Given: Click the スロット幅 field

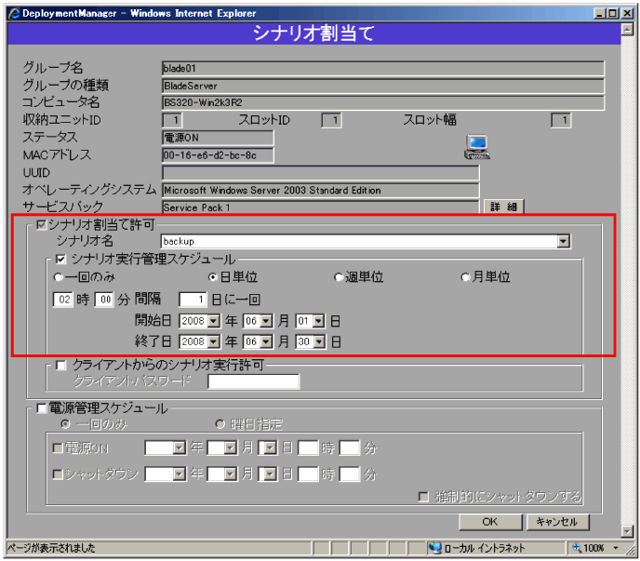Looking at the screenshot, I should tap(561, 120).
